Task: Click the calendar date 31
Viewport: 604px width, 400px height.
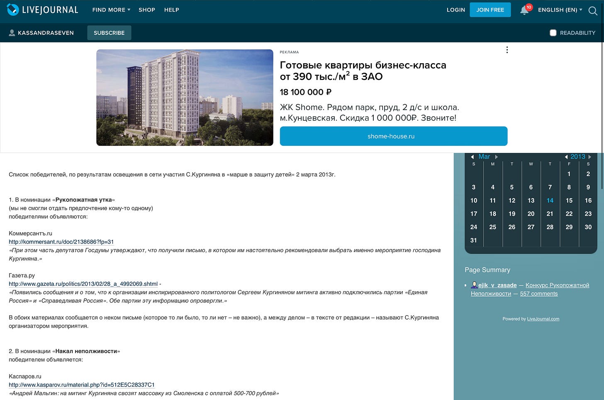Action: (x=474, y=240)
